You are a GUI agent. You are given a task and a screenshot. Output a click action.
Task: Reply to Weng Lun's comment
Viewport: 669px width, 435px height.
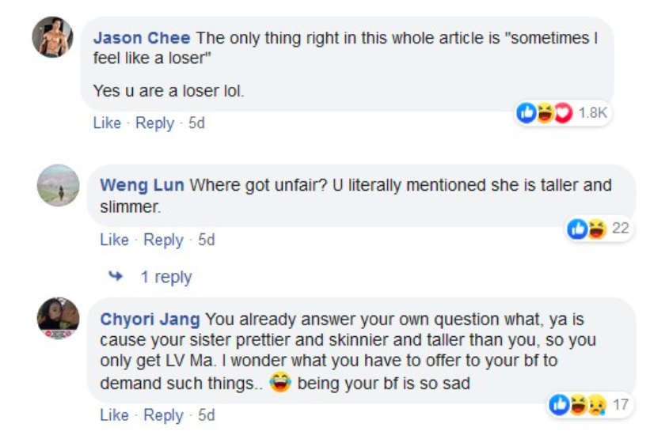162,240
